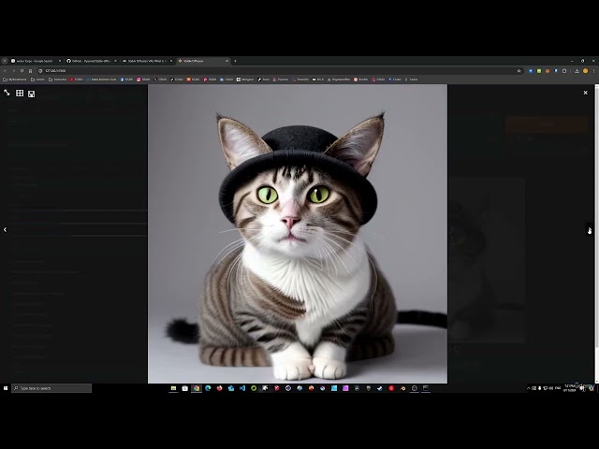Viewport: 599px width, 449px height.
Task: Open Steam from the taskbar
Action: pos(380,388)
